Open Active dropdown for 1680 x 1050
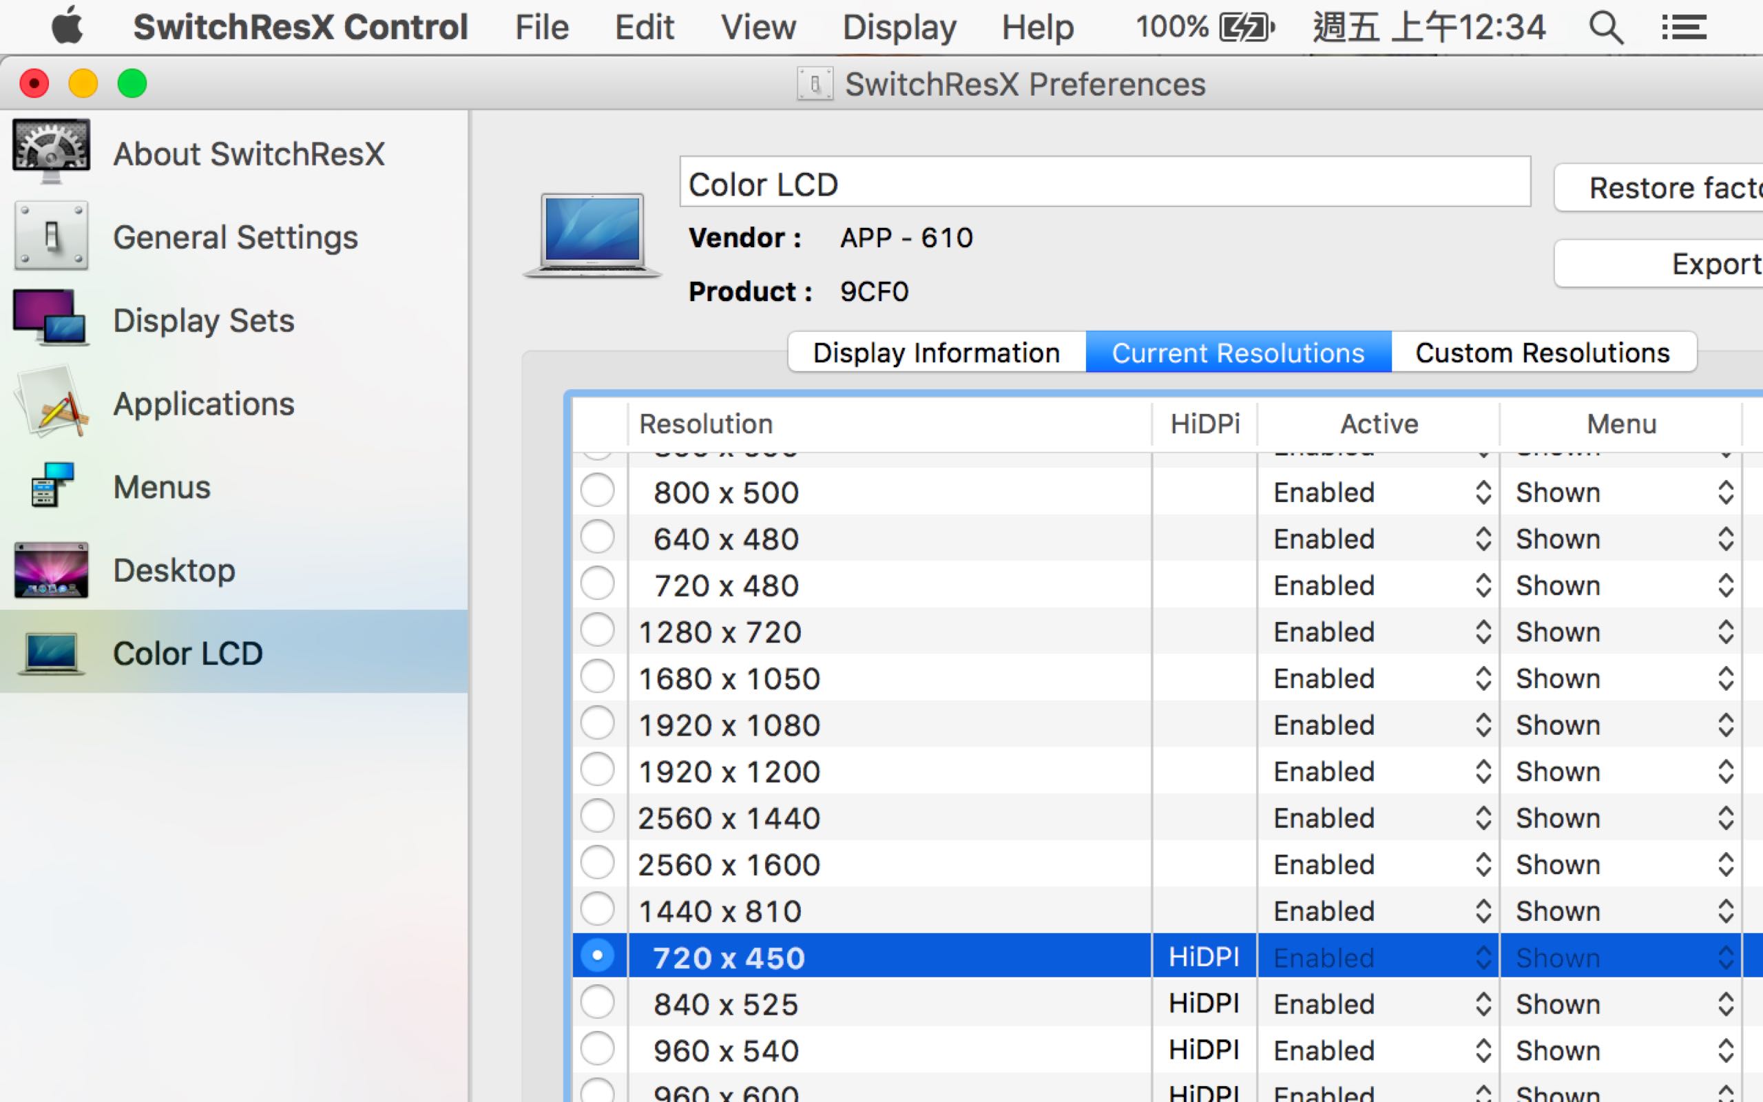The width and height of the screenshot is (1763, 1102). pyautogui.click(x=1378, y=679)
